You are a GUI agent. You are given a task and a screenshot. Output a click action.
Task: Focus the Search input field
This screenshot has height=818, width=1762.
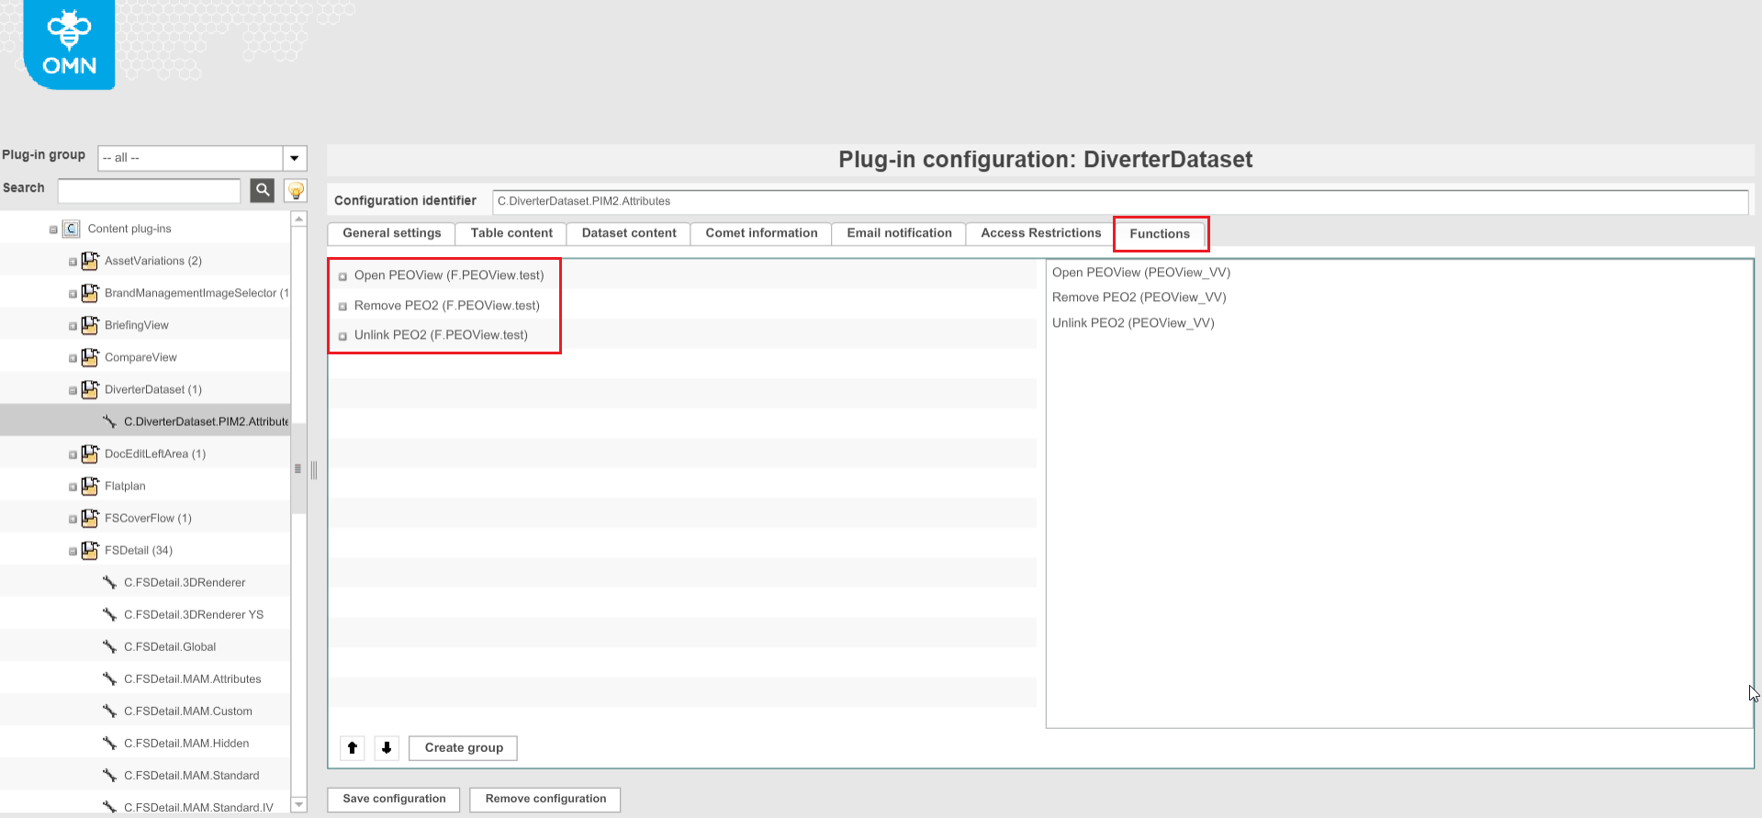(149, 190)
